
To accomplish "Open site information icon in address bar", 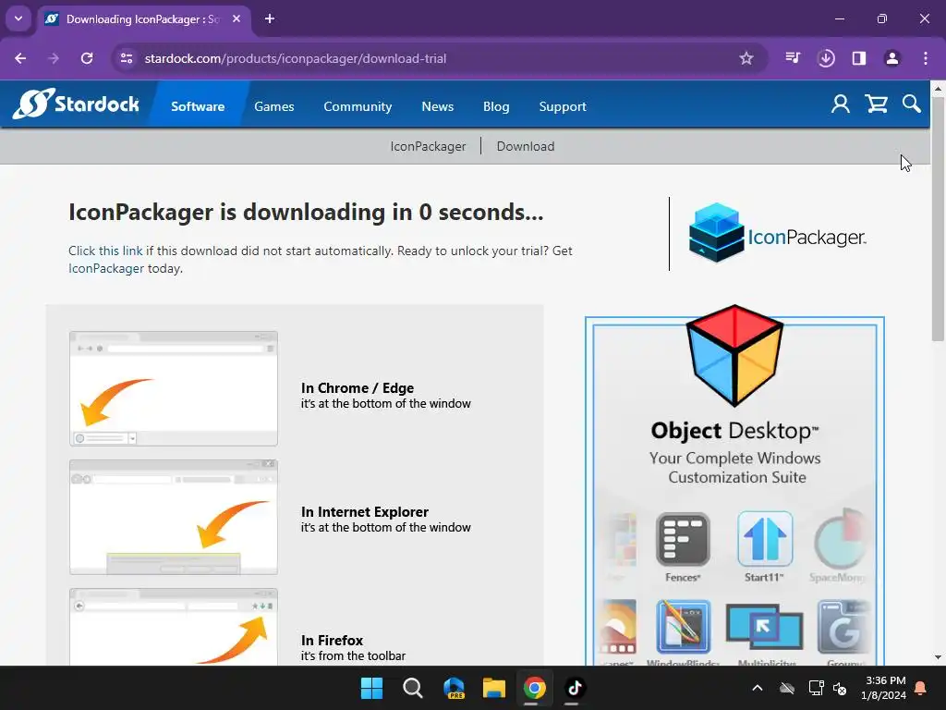I will tap(126, 58).
